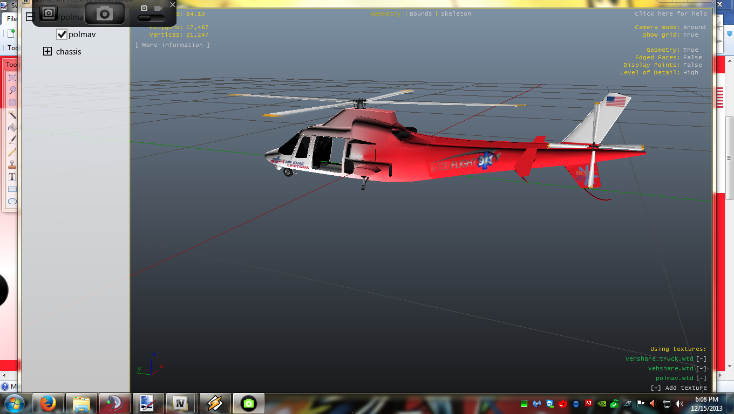Image resolution: width=734 pixels, height=414 pixels.
Task: Toggle the photo/video capture mode switch
Action: pyautogui.click(x=151, y=18)
